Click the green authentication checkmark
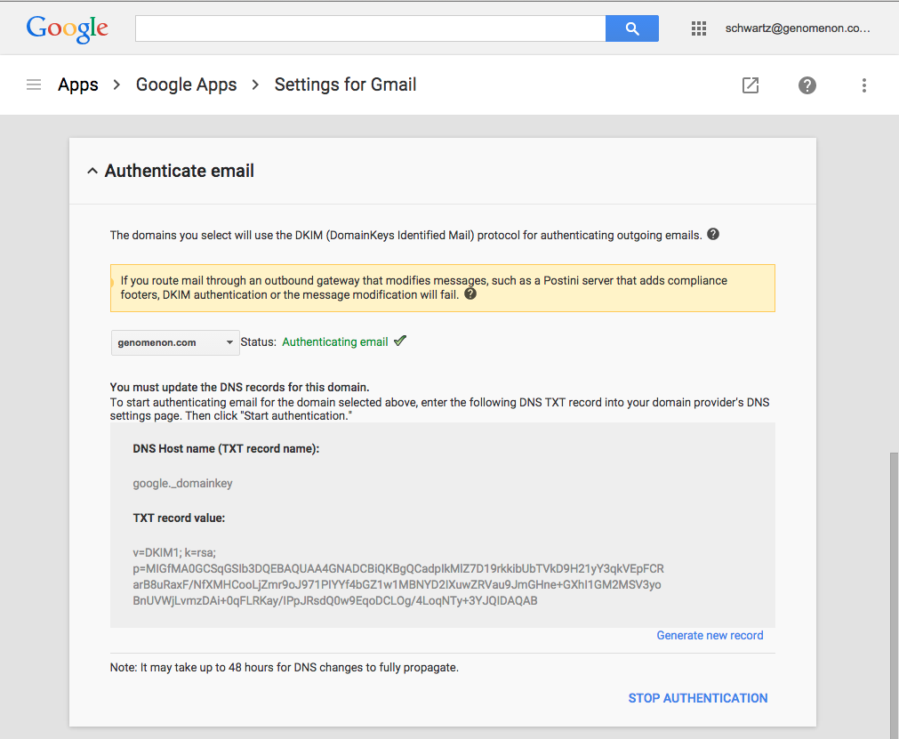 [x=400, y=341]
